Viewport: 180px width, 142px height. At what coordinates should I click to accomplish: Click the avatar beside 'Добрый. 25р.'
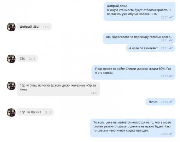click(x=11, y=27)
